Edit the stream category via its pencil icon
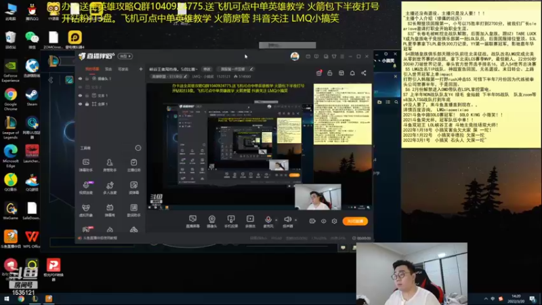The height and width of the screenshot is (305, 542). [x=186, y=77]
